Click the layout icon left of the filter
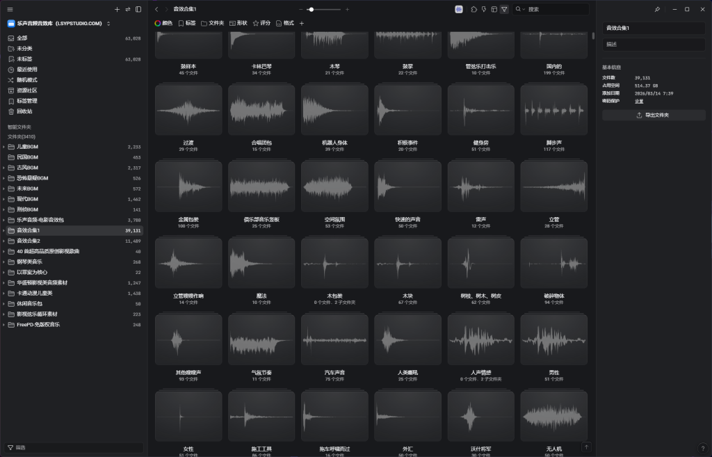Viewport: 712px width, 457px height. point(494,9)
